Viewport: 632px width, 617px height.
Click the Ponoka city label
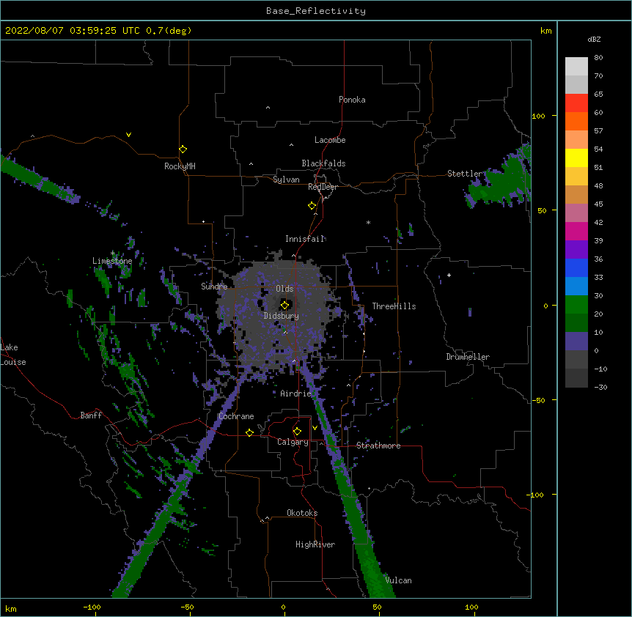coord(352,100)
